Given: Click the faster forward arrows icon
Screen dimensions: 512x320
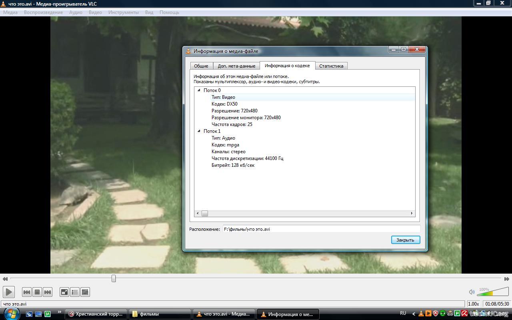Looking at the screenshot, I should [x=506, y=279].
